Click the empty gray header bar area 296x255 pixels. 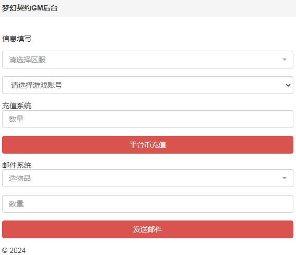pos(176,8)
